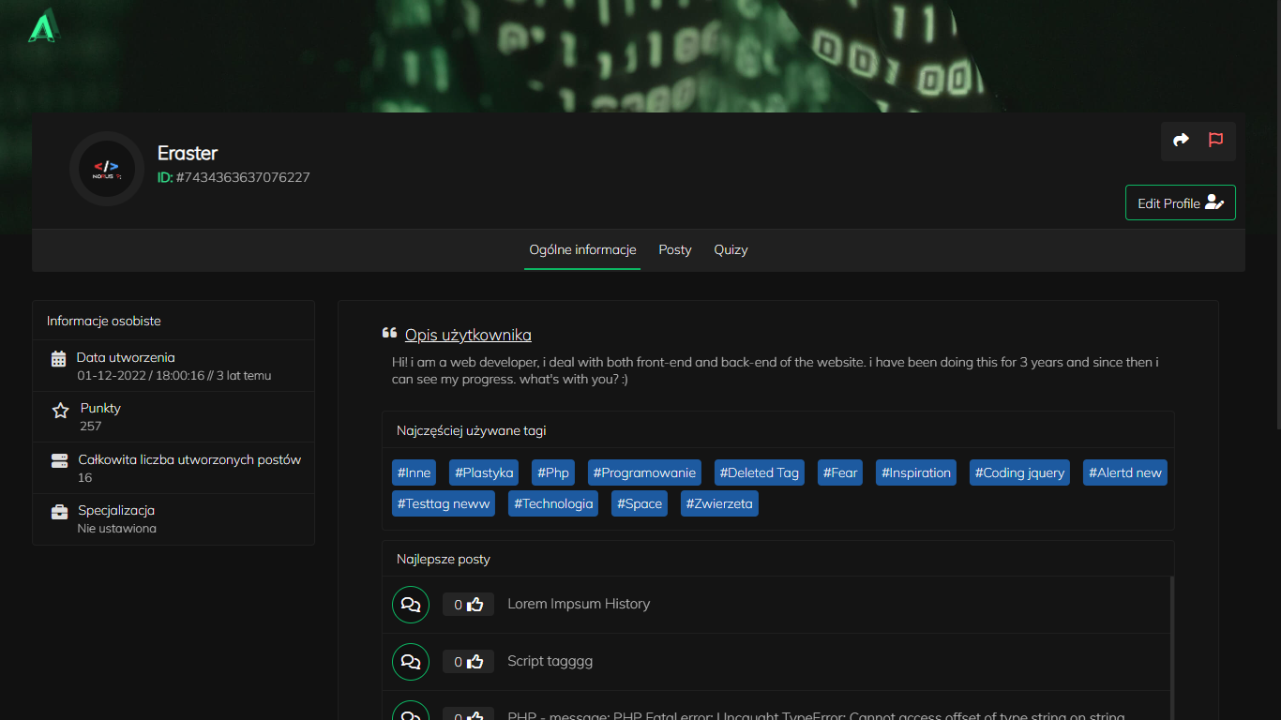This screenshot has height=720, width=1281.
Task: Select the #Programowanie tag
Action: [644, 472]
